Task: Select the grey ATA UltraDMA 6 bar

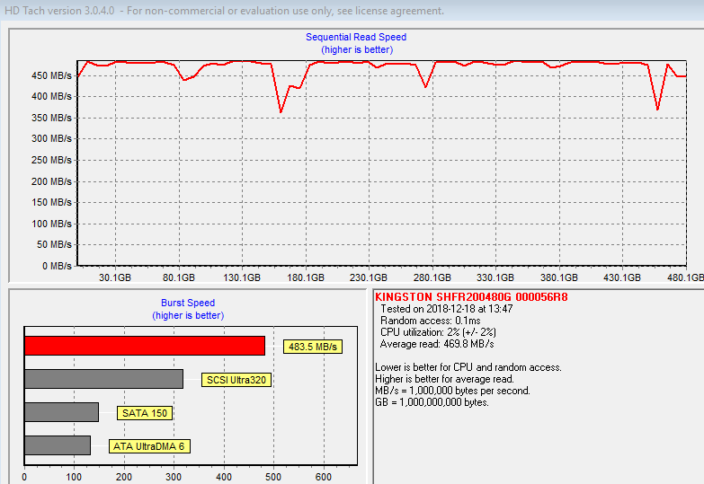Action: pyautogui.click(x=58, y=445)
